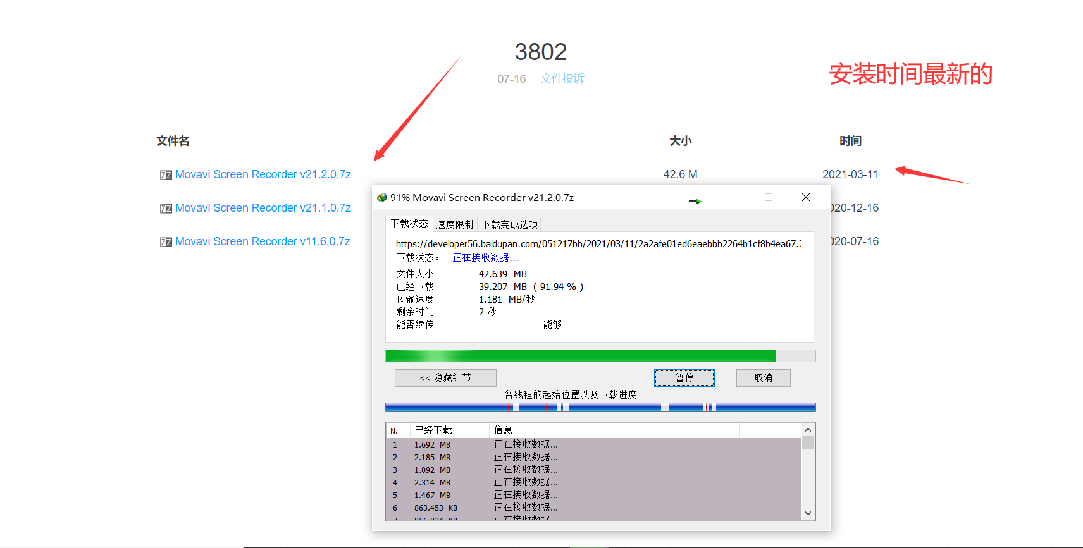Open Movavi Screen Recorder v21.1.0.7z link
Viewport: 1083px width, 548px height.
[x=263, y=208]
